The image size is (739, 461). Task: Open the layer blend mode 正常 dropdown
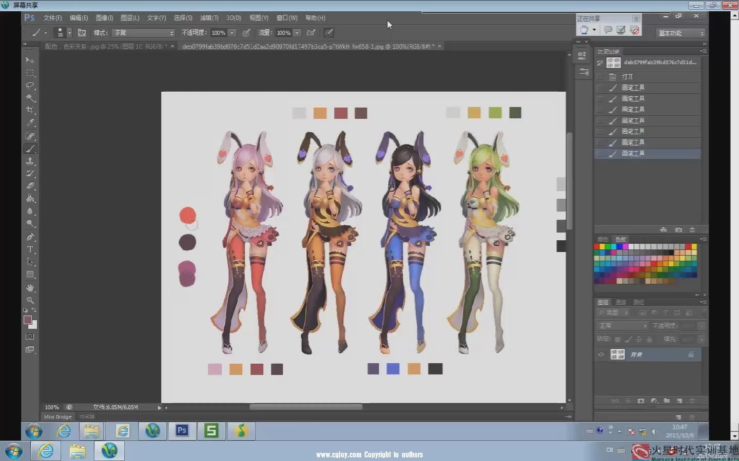pyautogui.click(x=623, y=326)
